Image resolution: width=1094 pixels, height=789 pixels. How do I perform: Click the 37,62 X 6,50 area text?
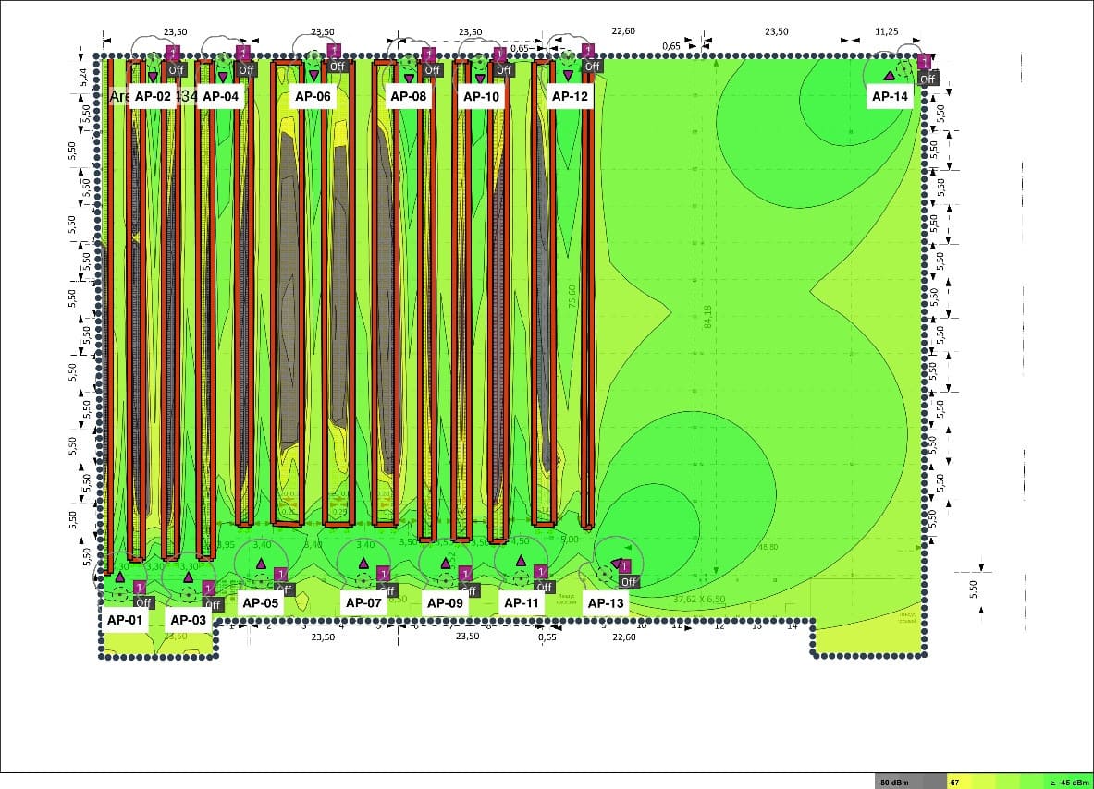pyautogui.click(x=699, y=600)
